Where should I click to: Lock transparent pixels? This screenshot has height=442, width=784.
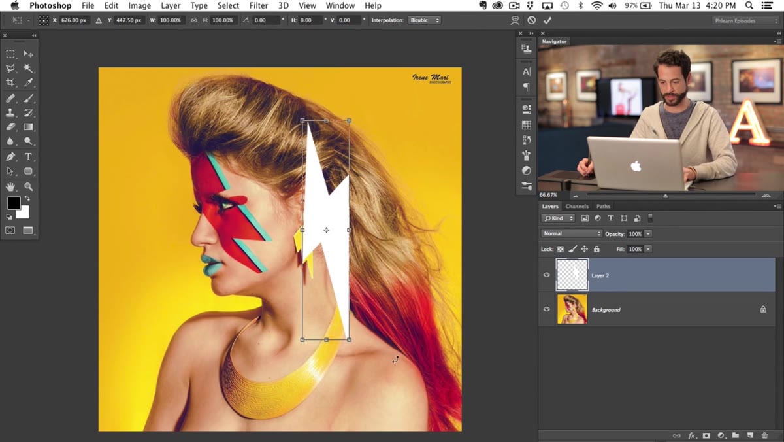[561, 249]
